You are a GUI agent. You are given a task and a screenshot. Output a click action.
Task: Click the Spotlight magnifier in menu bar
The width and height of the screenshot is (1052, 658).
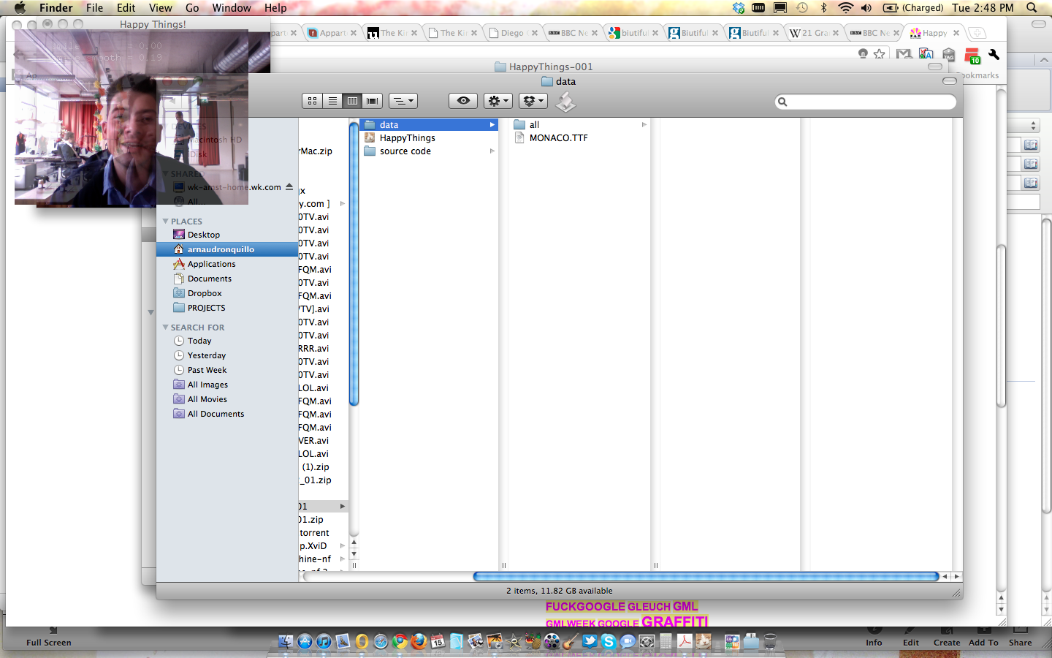(1032, 8)
